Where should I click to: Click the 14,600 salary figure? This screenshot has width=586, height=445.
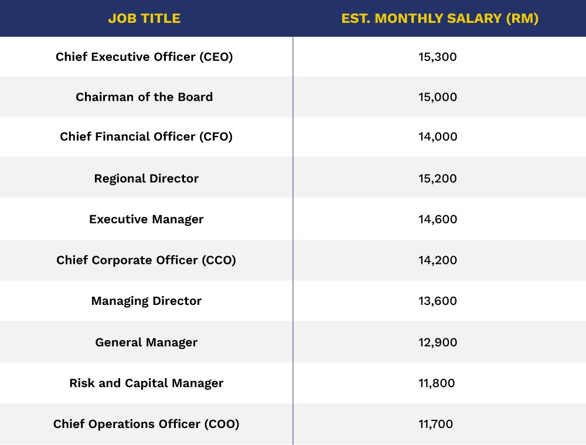(438, 219)
